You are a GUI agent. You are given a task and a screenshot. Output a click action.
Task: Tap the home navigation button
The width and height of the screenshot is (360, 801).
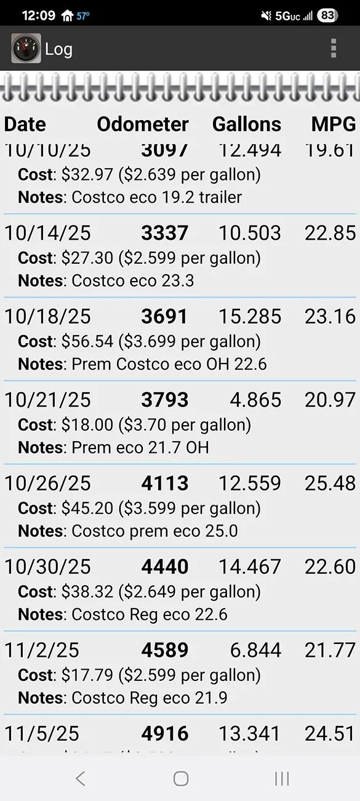pyautogui.click(x=180, y=779)
